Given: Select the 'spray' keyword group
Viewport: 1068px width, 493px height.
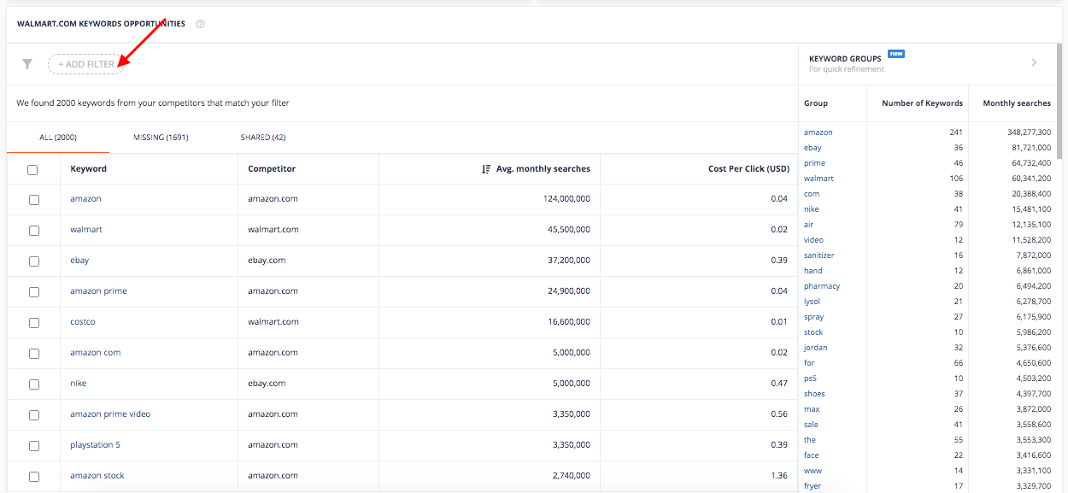Looking at the screenshot, I should click(x=814, y=317).
